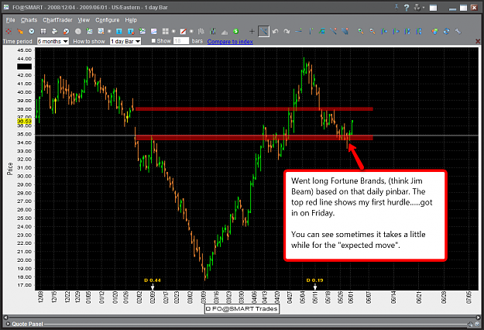This screenshot has height=330, width=484.
Task: Zoom in with green magnifier icon
Action: (361, 31)
